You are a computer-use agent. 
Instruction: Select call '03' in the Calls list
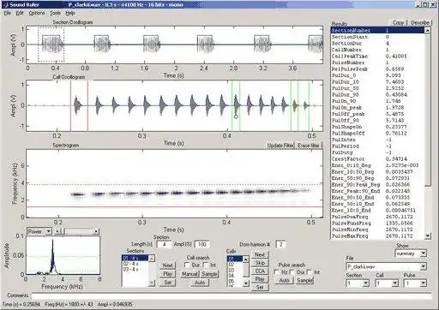(x=235, y=270)
